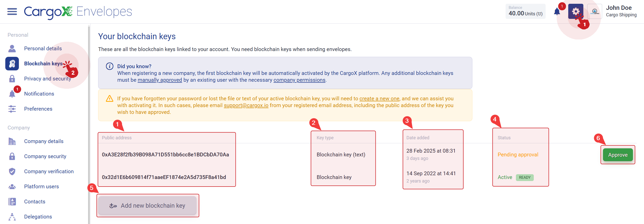Screen dimensions: 644x224
Task: Open Notifications in the sidebar
Action: [x=39, y=94]
